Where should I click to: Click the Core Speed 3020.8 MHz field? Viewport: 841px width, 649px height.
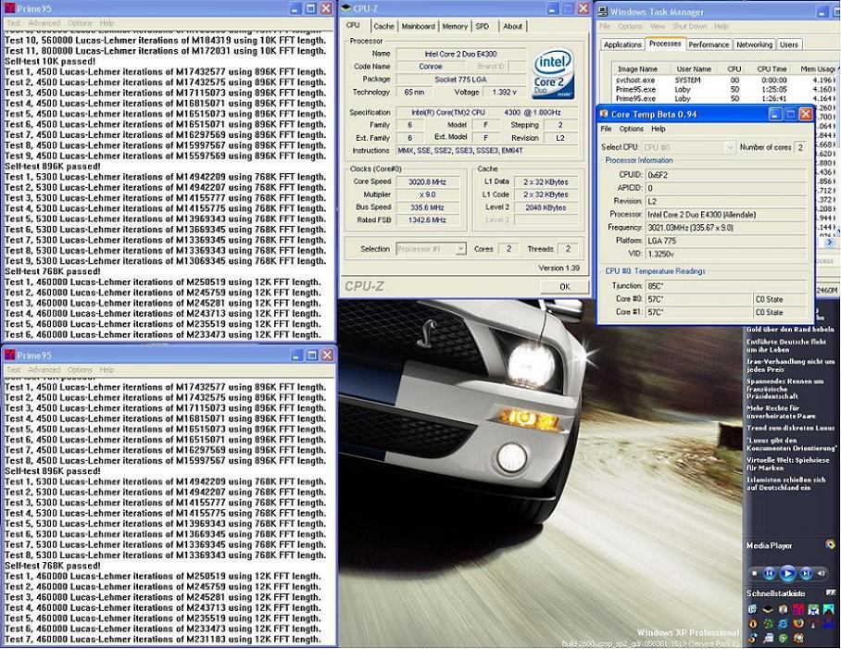click(x=428, y=181)
